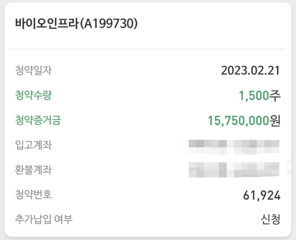Select the 추가납입 여부 label

click(x=43, y=219)
